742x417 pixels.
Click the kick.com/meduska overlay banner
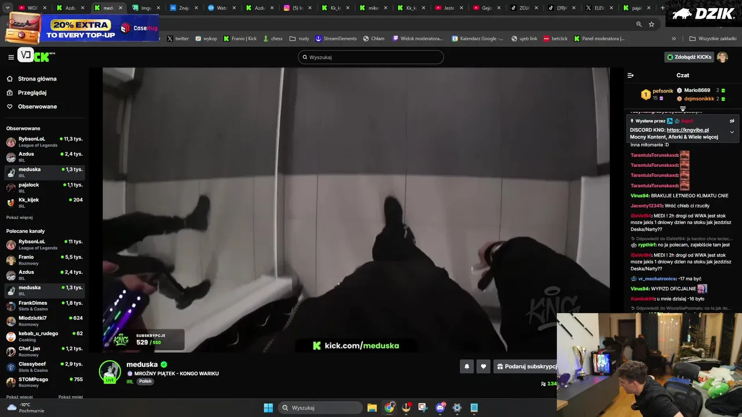[356, 346]
